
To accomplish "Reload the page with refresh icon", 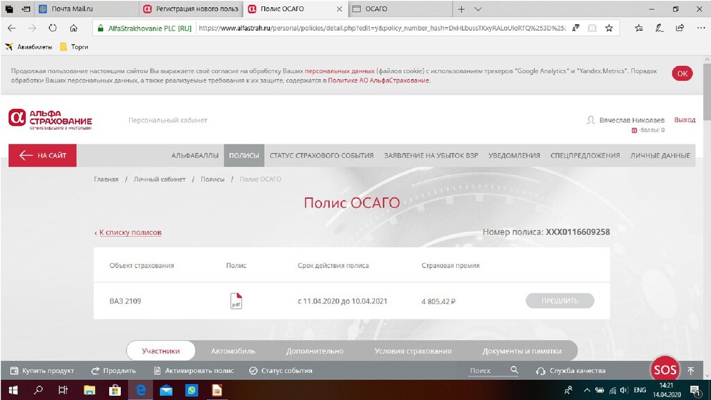I will (x=53, y=28).
